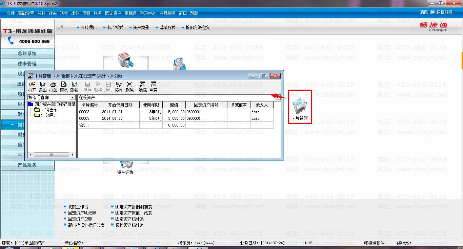Expand the 按部门查询 dropdown
This screenshot has width=463, height=249.
point(73,97)
